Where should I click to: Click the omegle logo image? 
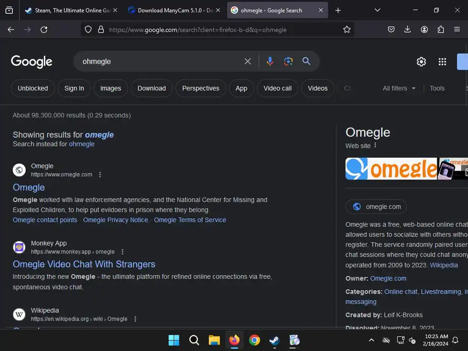pos(391,169)
